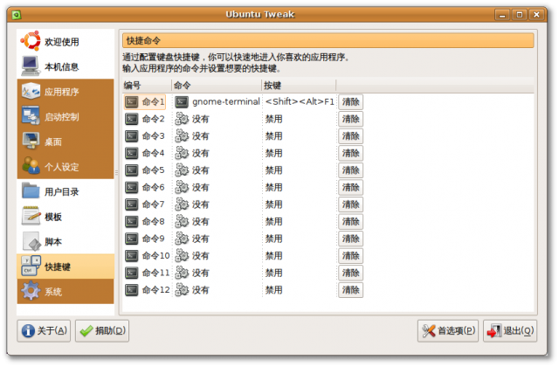Screen dimensions: 559x367
Task: Select the 桌面 category
Action: pos(66,142)
